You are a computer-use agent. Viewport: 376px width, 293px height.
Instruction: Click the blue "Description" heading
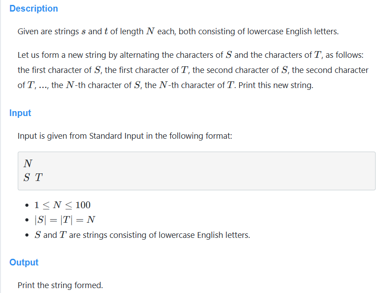(33, 8)
